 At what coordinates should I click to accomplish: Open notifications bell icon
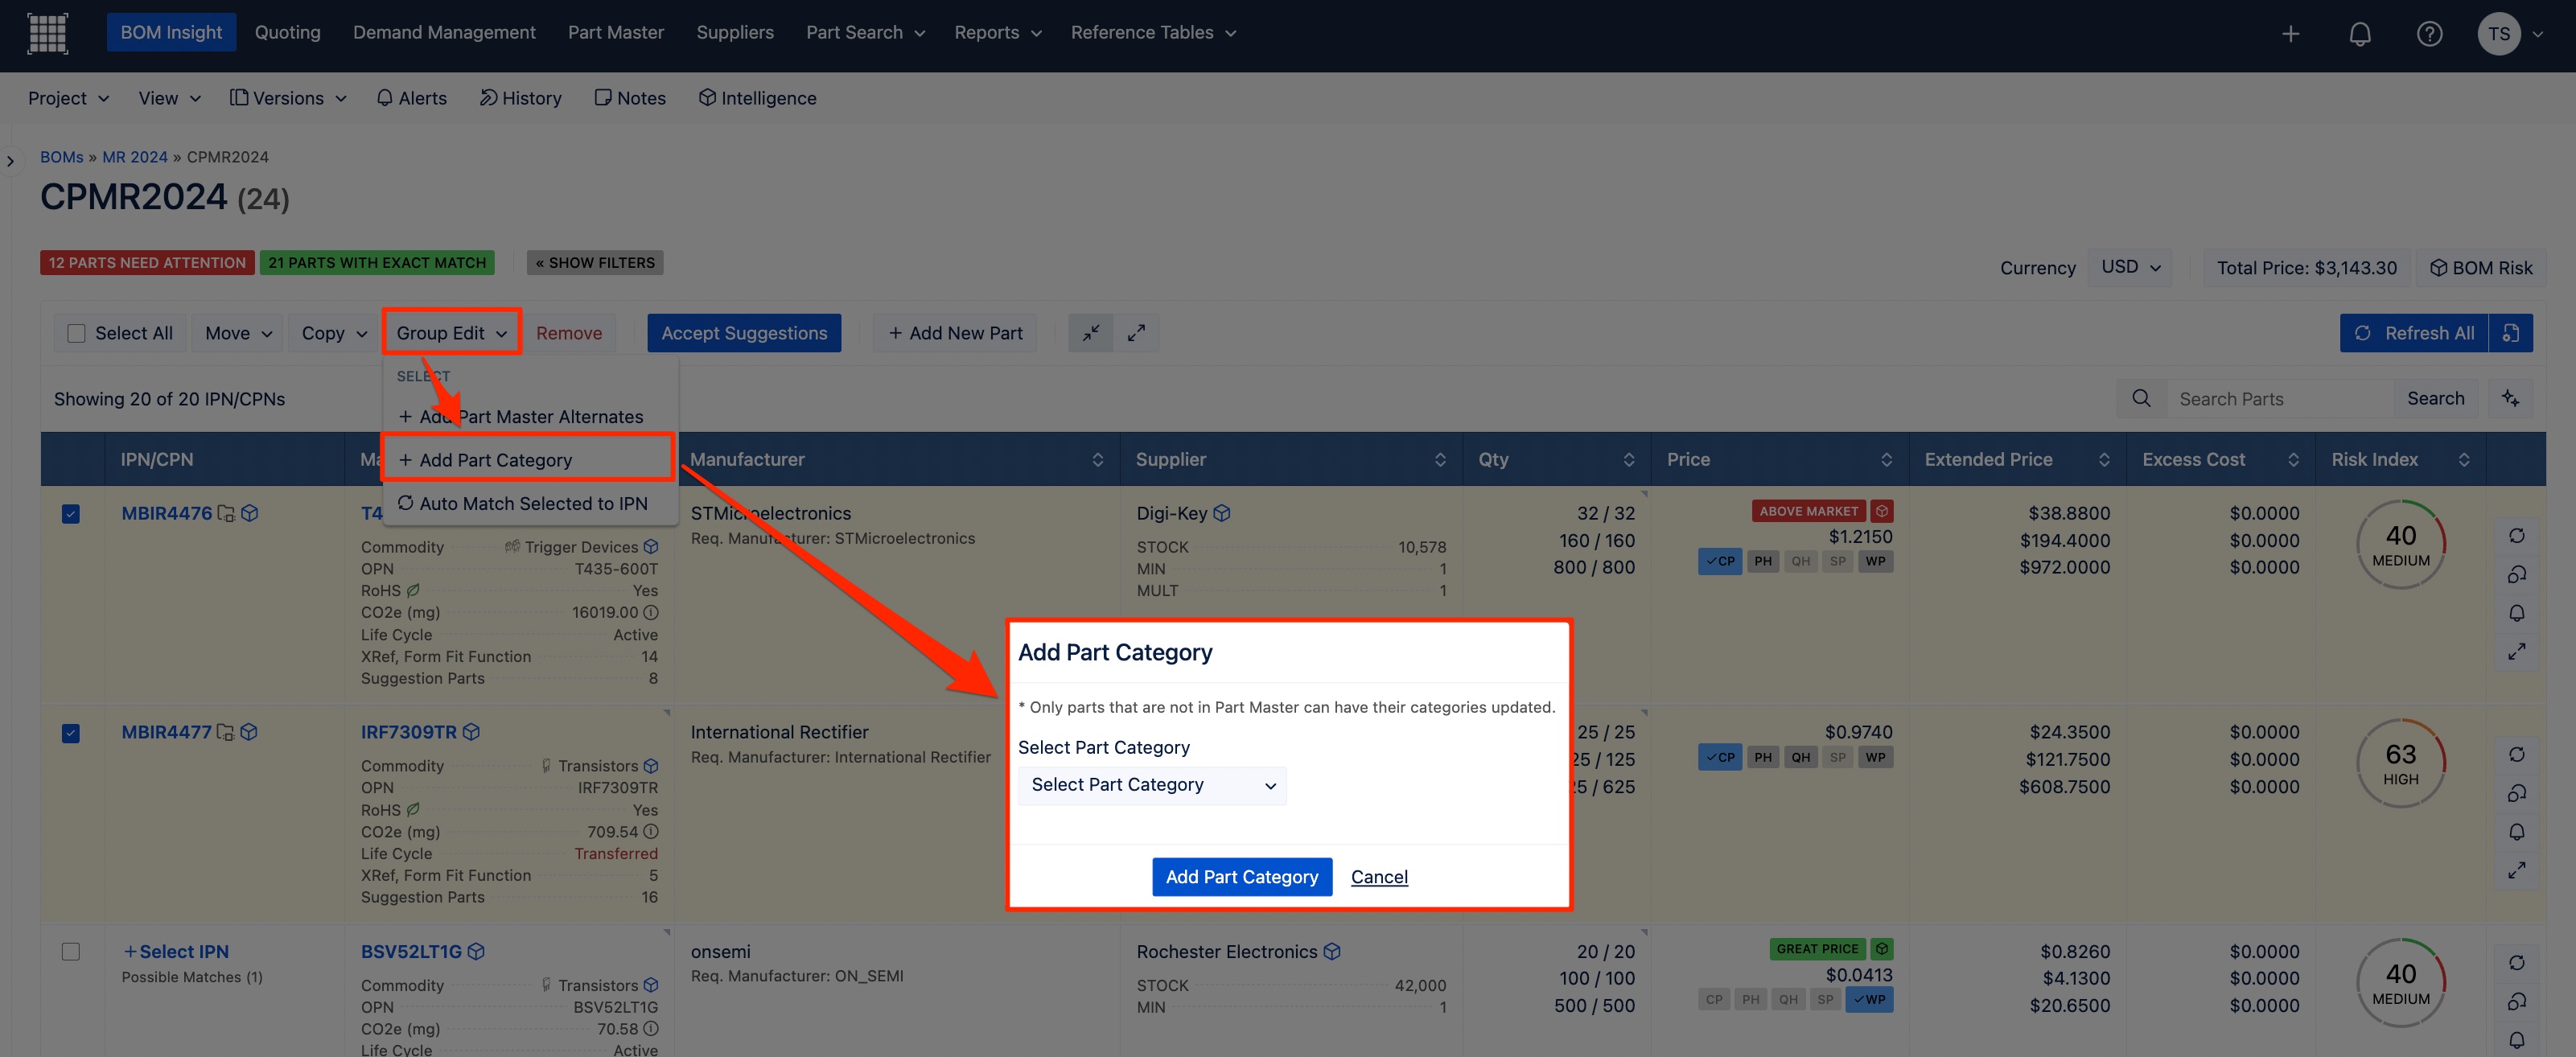2360,34
